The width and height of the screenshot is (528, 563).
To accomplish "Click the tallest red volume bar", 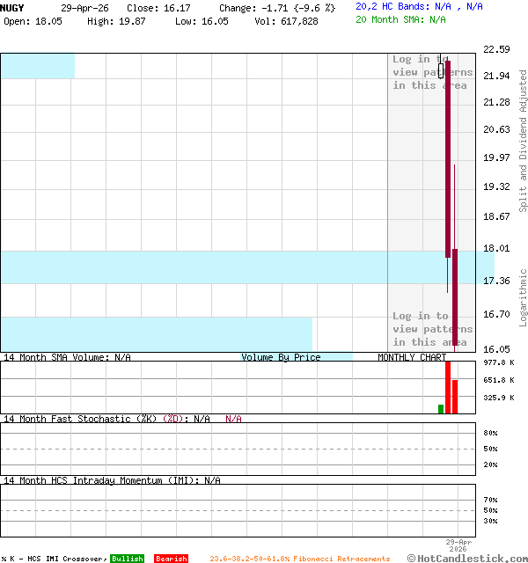I will click(448, 387).
